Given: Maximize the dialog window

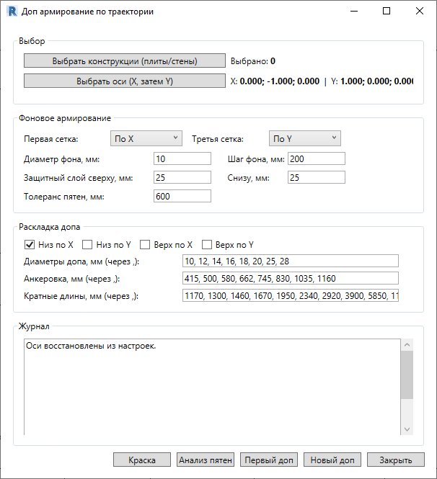Looking at the screenshot, I should click(x=387, y=12).
